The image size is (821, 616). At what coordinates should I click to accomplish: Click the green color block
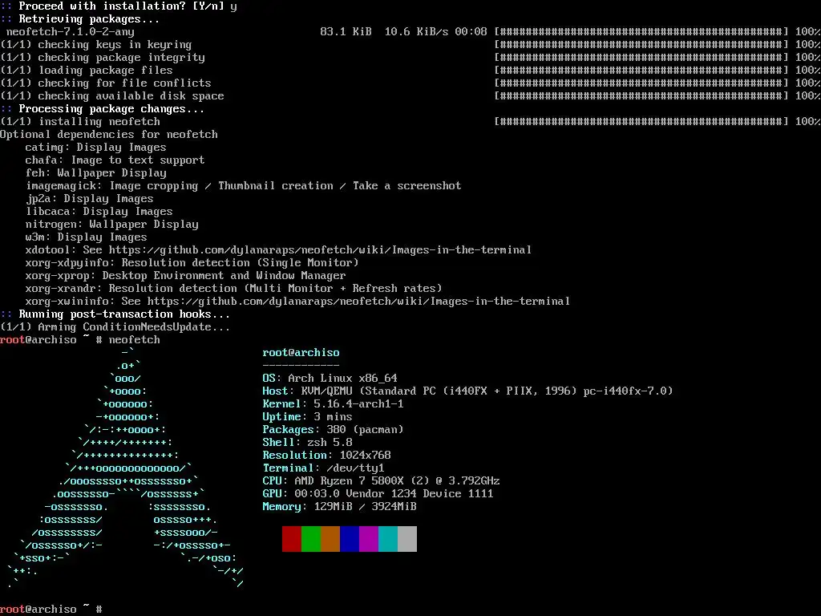point(310,539)
